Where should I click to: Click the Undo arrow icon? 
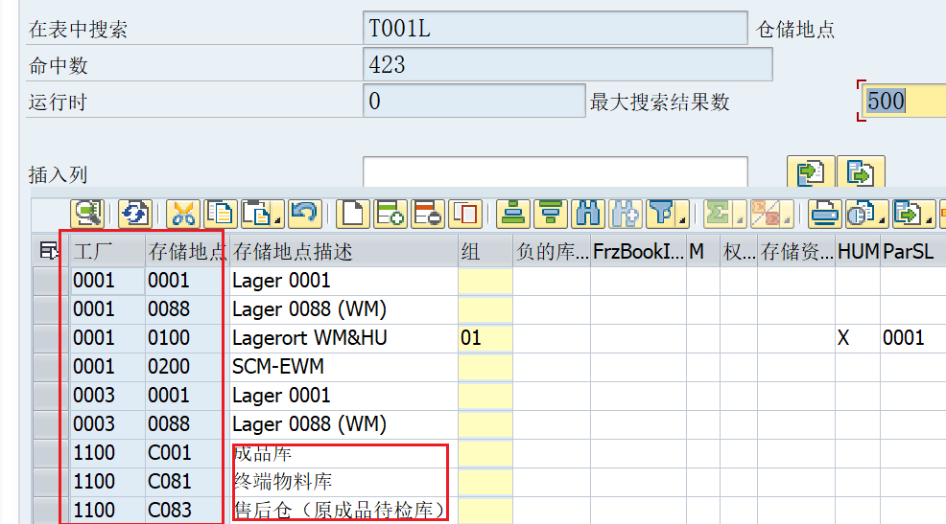pos(305,214)
